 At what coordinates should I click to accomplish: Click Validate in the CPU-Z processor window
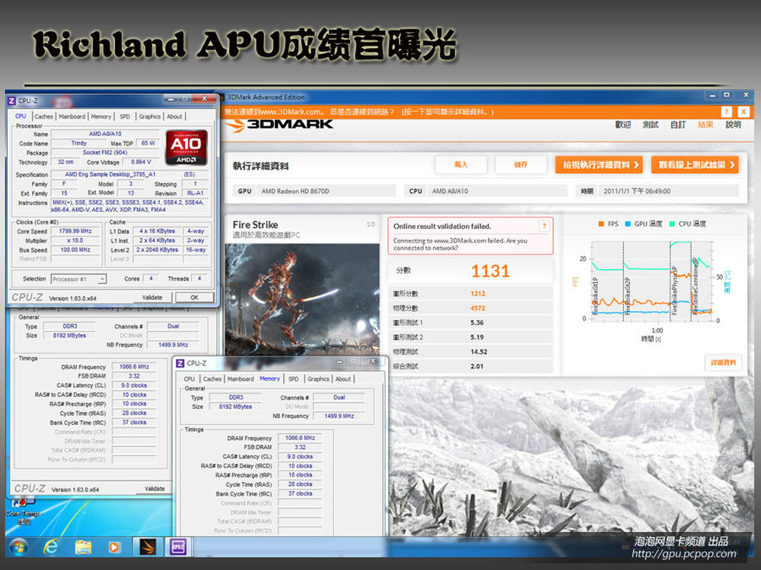152,297
